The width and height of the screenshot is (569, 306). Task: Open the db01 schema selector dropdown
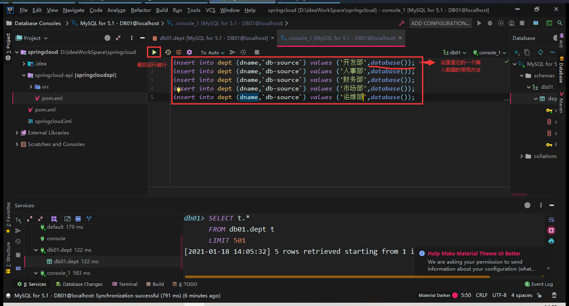click(455, 53)
